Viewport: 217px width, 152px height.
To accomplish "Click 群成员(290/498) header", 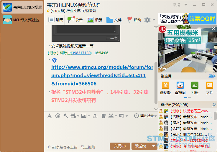I will click(175, 105).
